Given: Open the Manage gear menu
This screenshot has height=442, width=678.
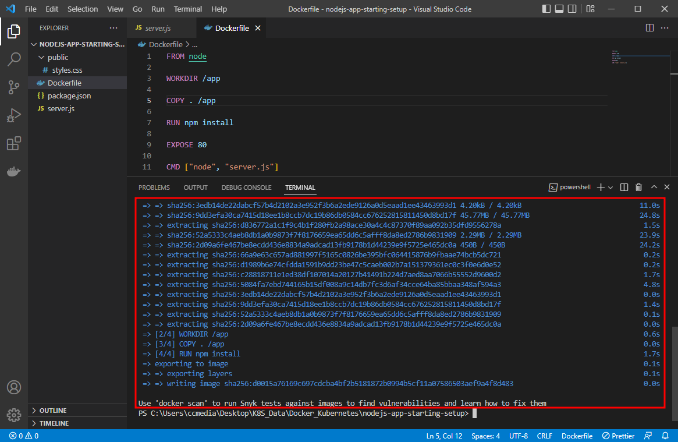Looking at the screenshot, I should click(14, 415).
